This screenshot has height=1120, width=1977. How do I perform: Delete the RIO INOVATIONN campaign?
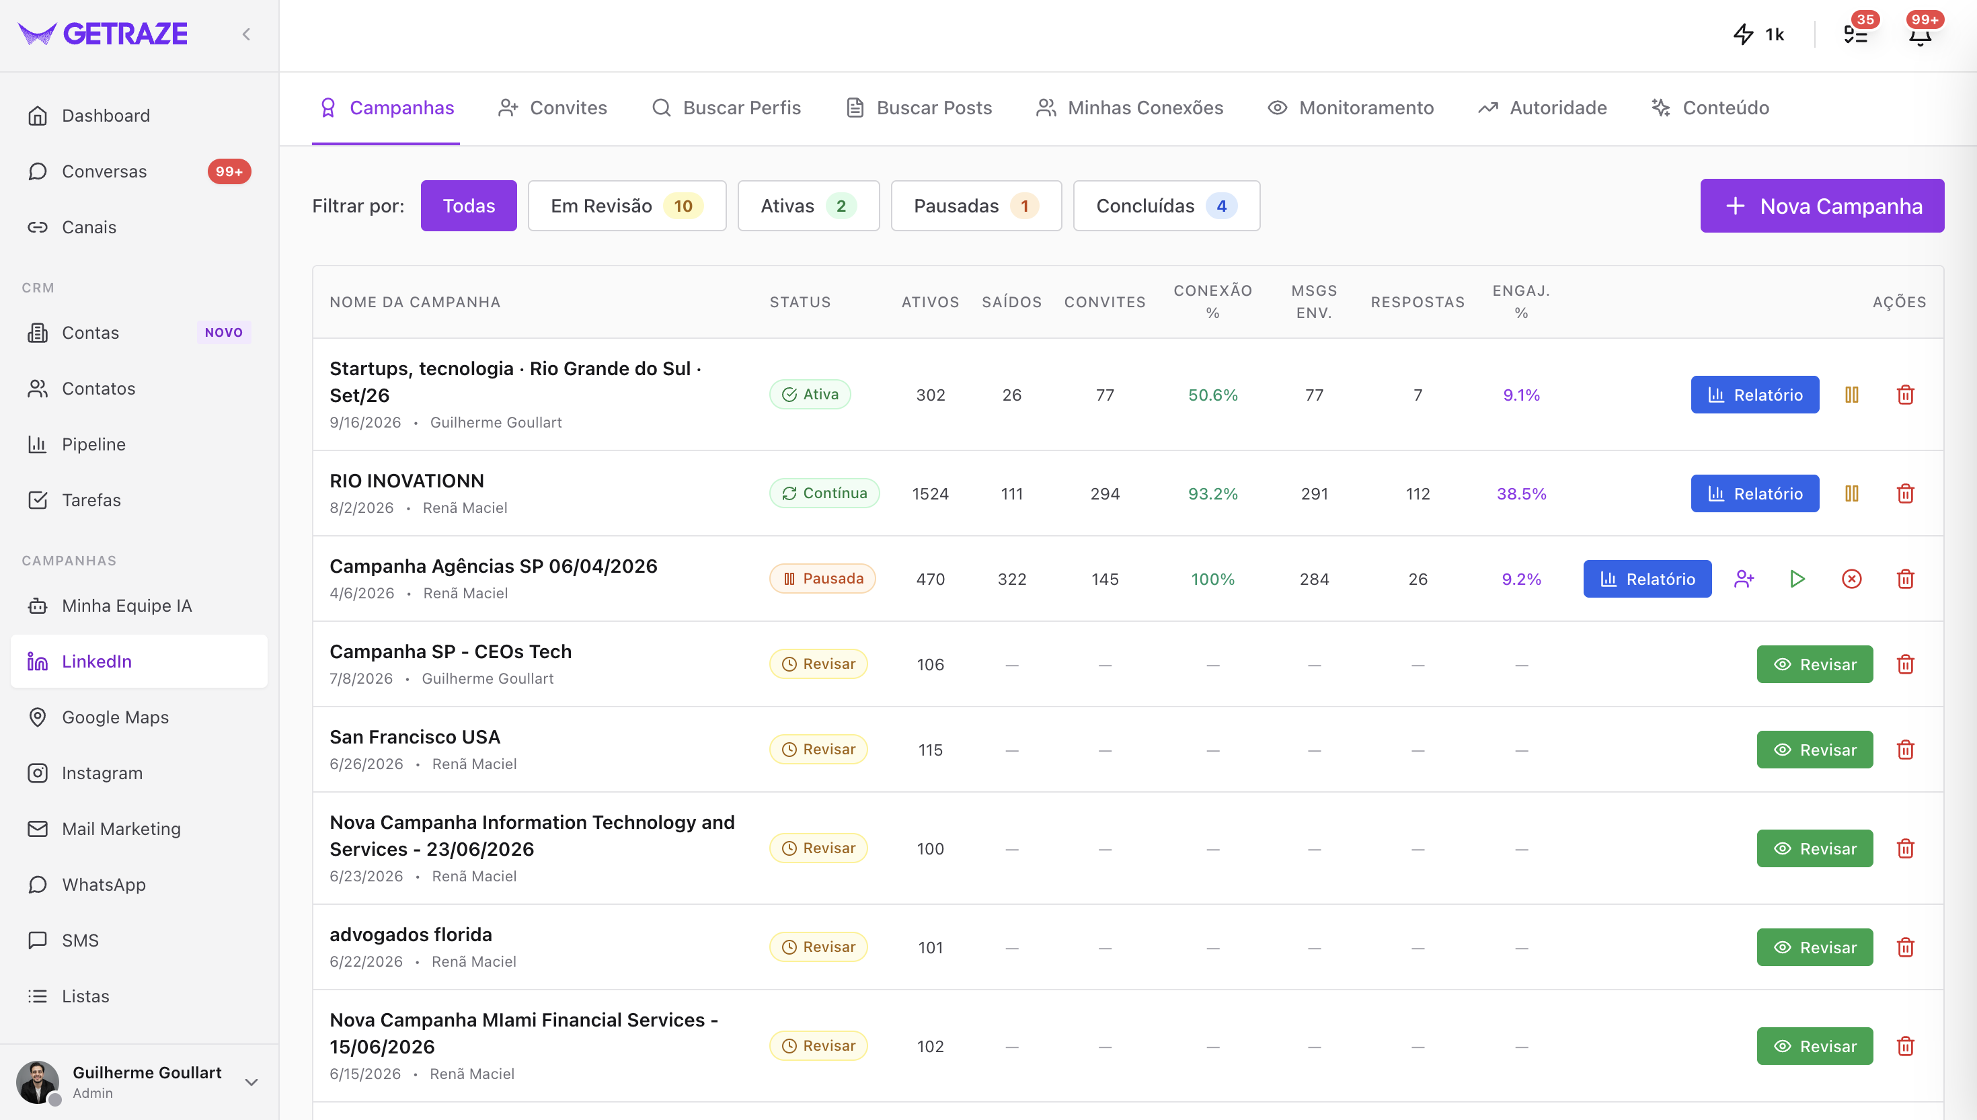point(1906,493)
